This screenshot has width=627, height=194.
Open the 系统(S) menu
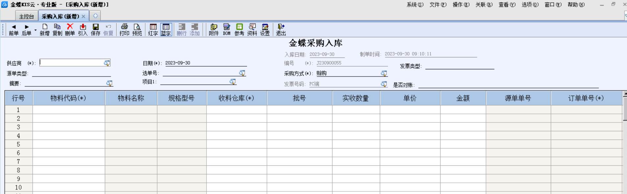[415, 5]
